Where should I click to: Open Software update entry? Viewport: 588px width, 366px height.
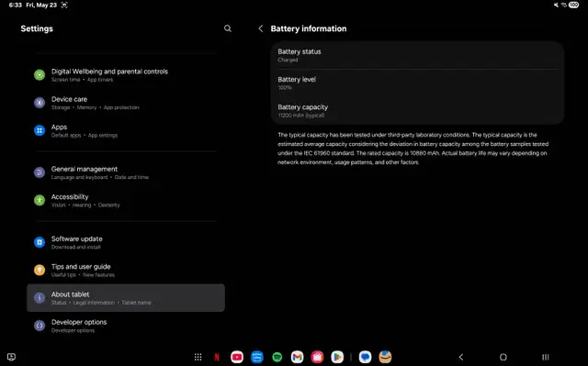point(126,242)
